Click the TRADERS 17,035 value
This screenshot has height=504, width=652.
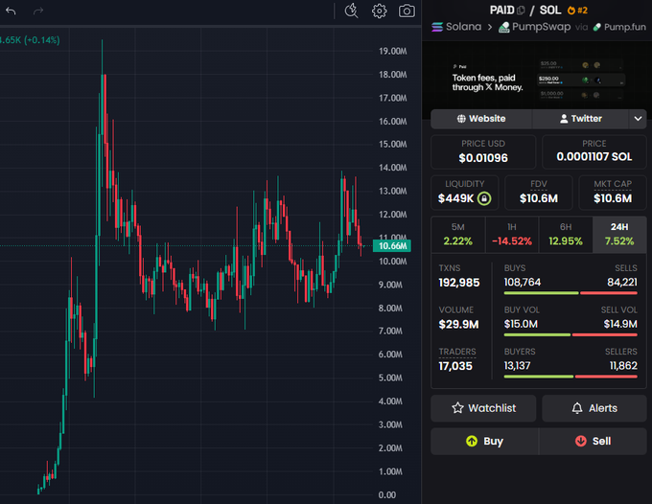point(455,366)
